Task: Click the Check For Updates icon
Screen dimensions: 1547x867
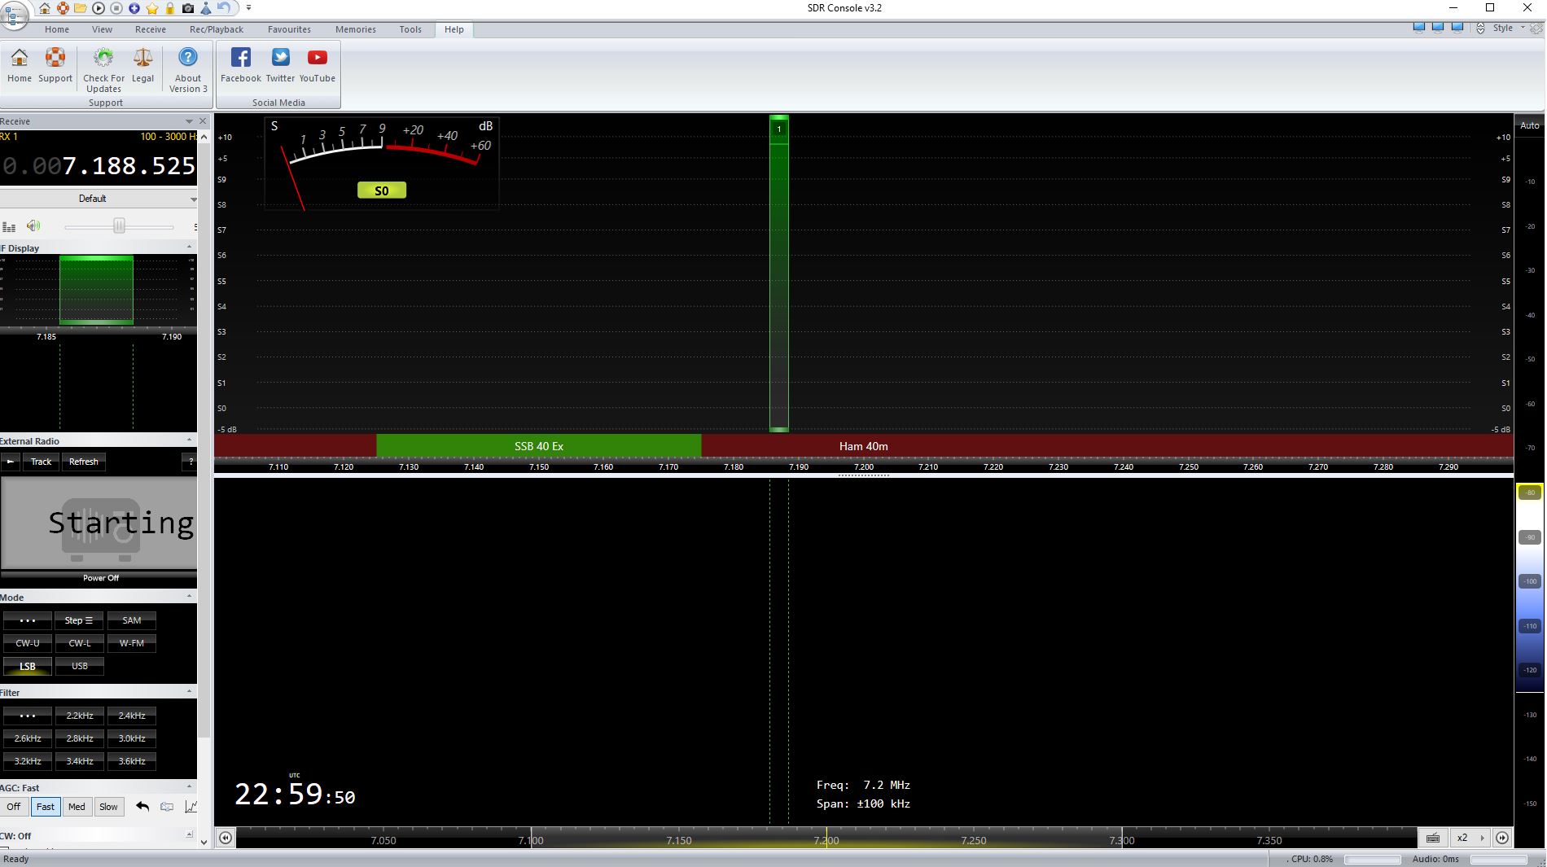Action: 103,58
